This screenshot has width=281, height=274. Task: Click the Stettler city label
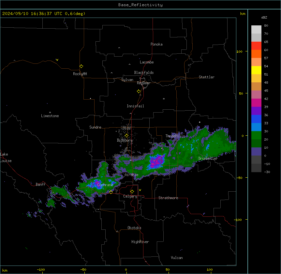tap(207, 77)
